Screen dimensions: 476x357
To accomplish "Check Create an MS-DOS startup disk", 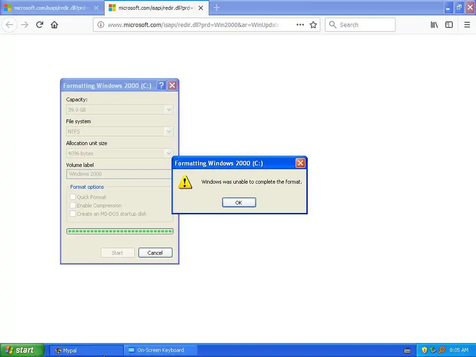I will 73,214.
